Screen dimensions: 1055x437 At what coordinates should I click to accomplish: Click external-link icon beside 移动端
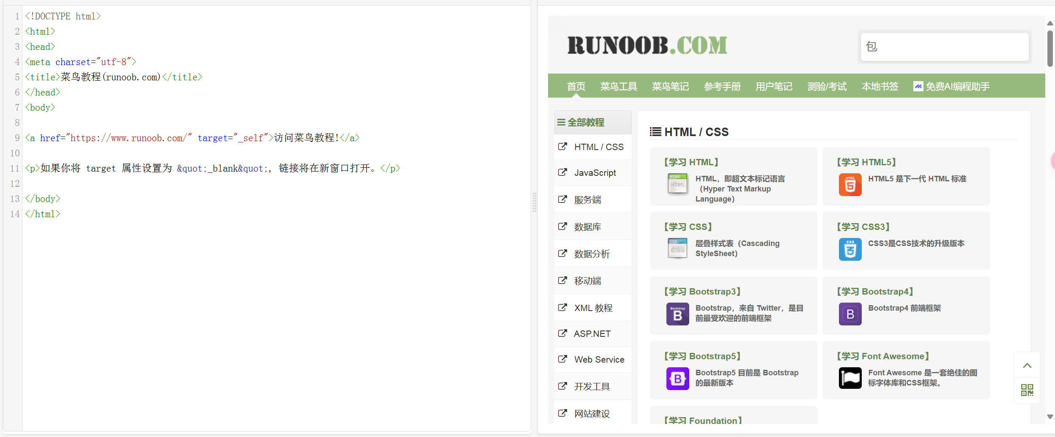click(x=562, y=281)
